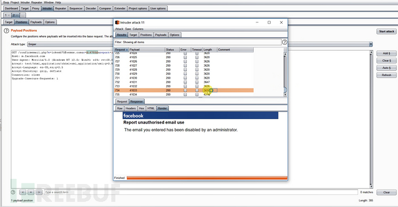Click Burp icon in Intruder attack 11 title
The image size is (398, 207).
point(117,22)
